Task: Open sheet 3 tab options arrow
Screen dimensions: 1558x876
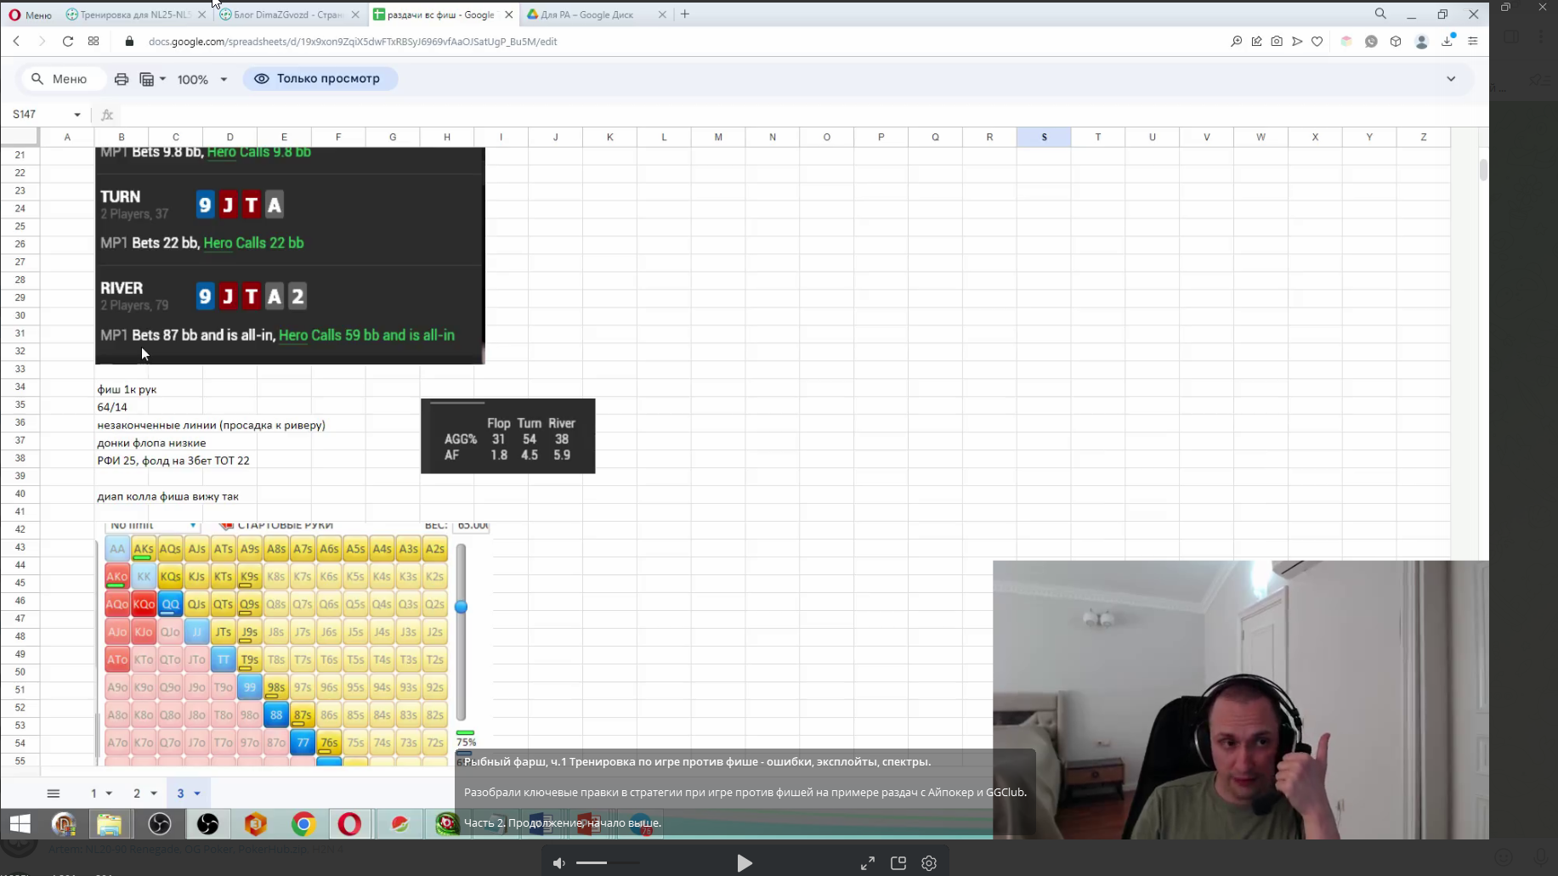Action: (197, 794)
